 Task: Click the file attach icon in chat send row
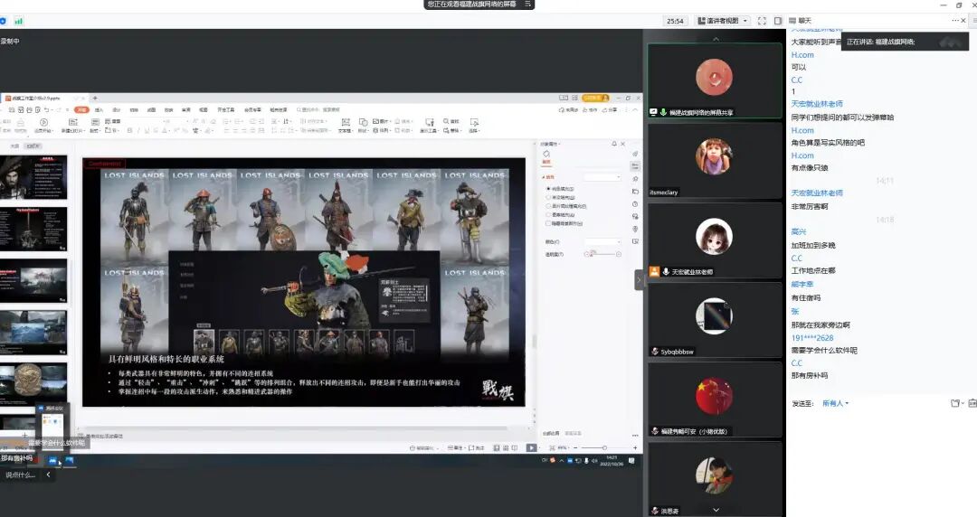pos(955,403)
